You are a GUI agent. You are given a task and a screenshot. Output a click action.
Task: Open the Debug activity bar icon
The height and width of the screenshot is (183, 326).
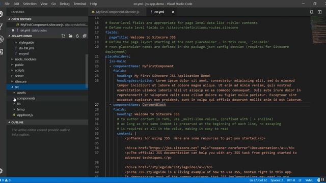coord(2,39)
